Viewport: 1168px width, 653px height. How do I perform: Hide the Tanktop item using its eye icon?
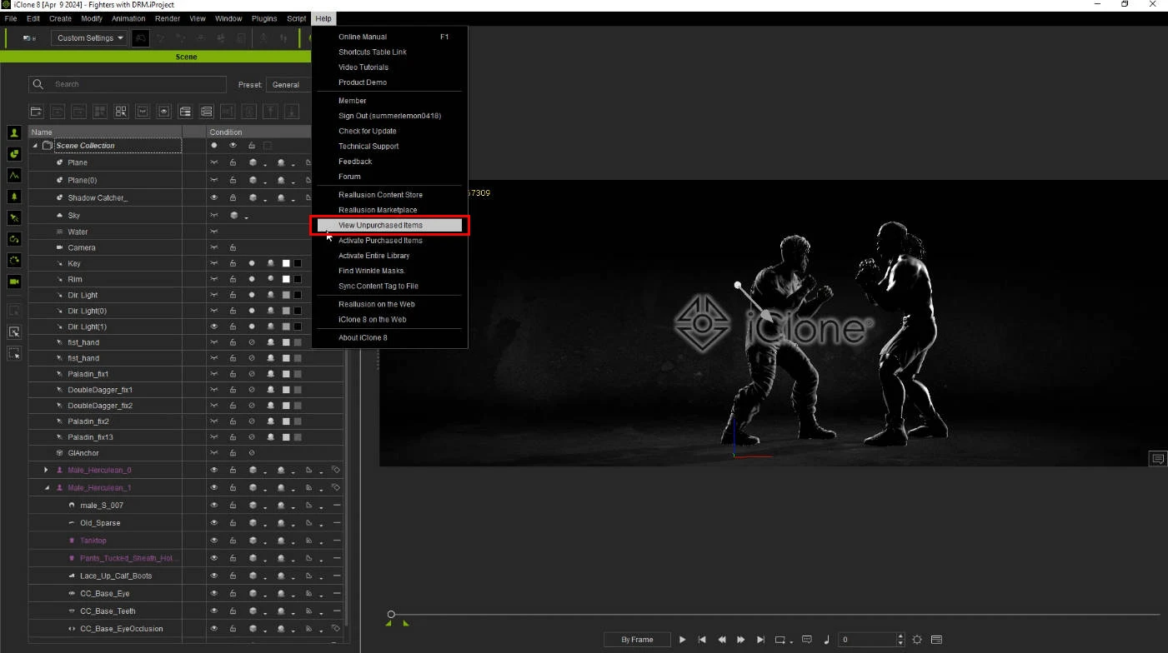[x=214, y=541]
